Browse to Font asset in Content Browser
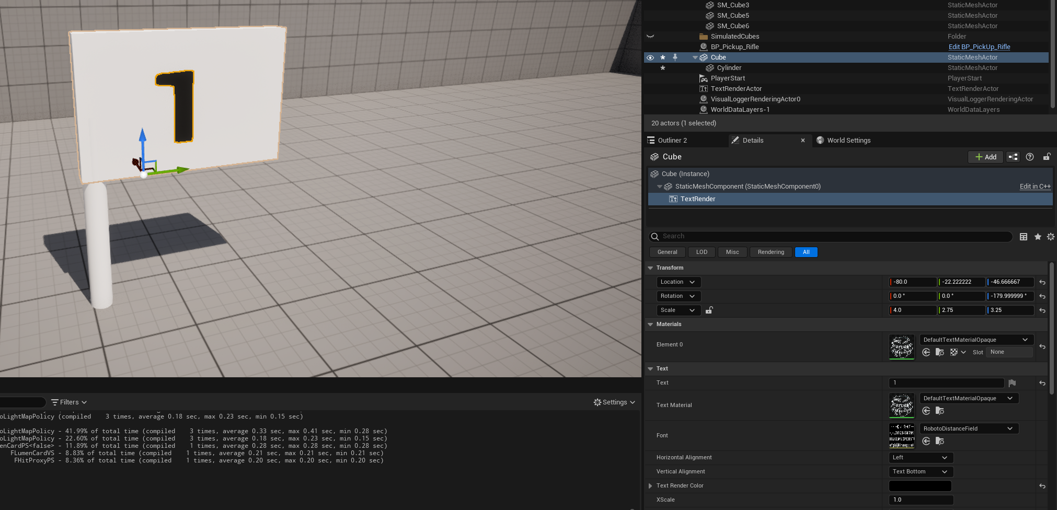1057x510 pixels. tap(940, 441)
